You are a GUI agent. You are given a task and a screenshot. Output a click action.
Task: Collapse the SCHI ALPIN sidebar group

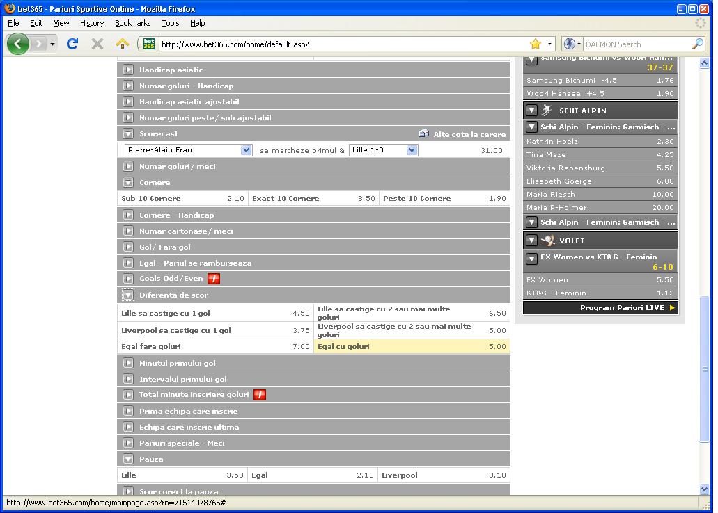pyautogui.click(x=531, y=111)
